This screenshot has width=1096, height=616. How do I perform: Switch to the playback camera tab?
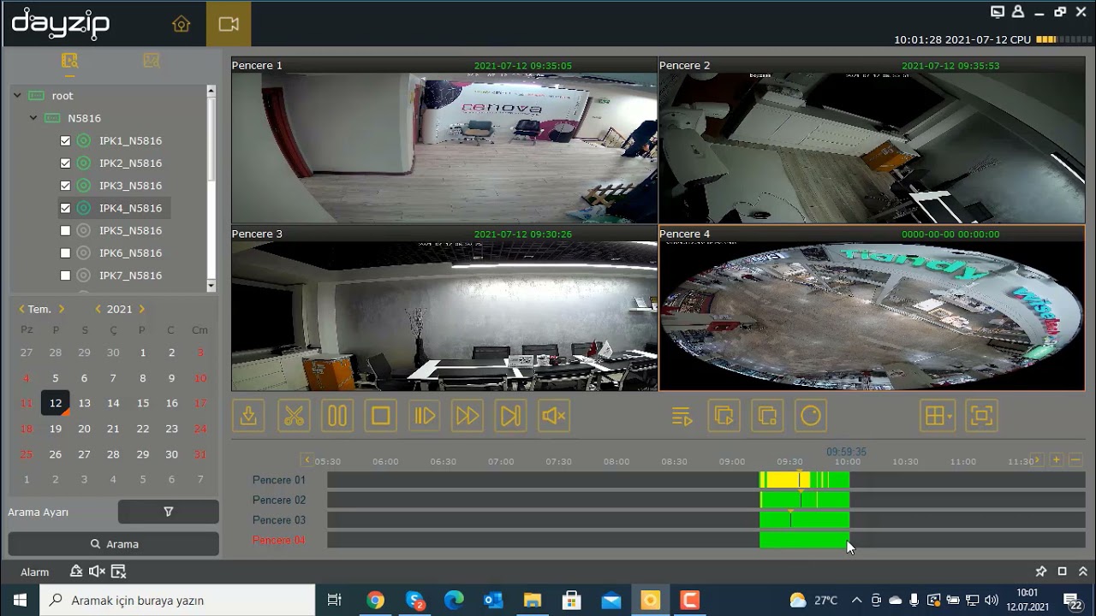[x=229, y=24]
